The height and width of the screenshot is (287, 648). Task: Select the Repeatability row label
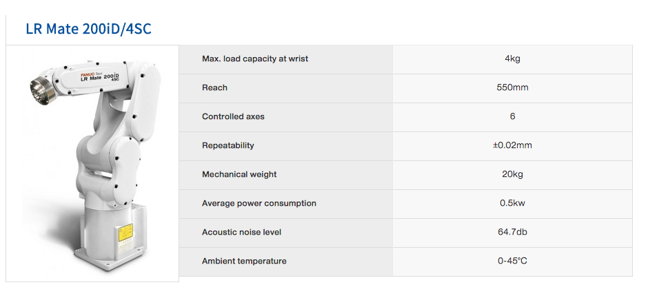pyautogui.click(x=228, y=145)
